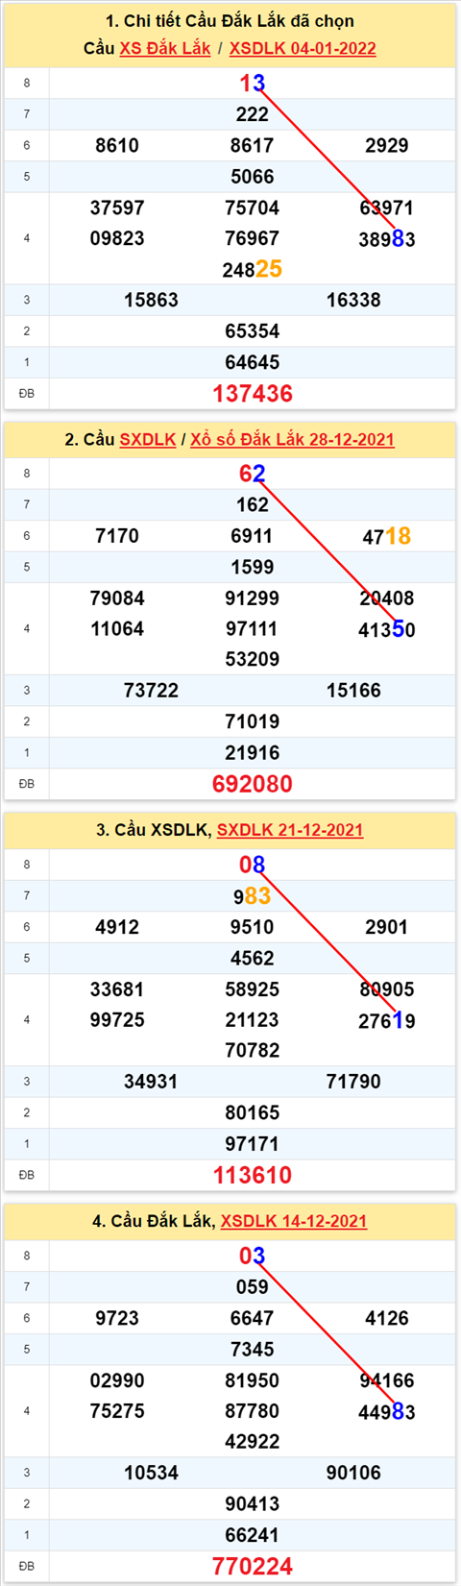Open the XSDLK 14-12-2021 link
Image resolution: width=461 pixels, height=1586 pixels.
point(294,1221)
